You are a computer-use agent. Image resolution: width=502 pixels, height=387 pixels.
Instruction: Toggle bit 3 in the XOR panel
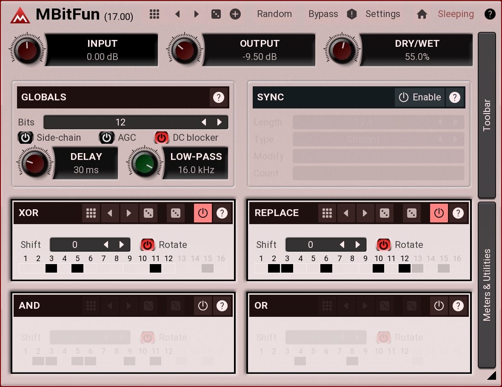tap(51, 268)
